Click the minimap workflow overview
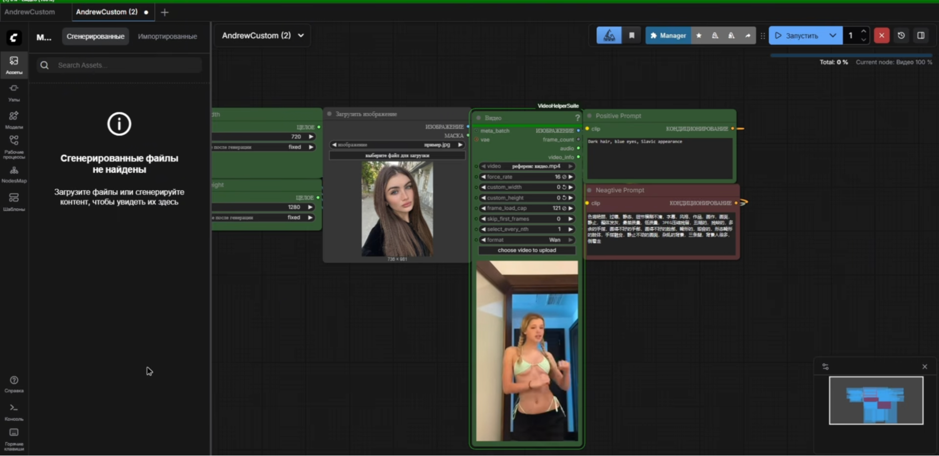Viewport: 939px width, 456px height. pyautogui.click(x=876, y=401)
